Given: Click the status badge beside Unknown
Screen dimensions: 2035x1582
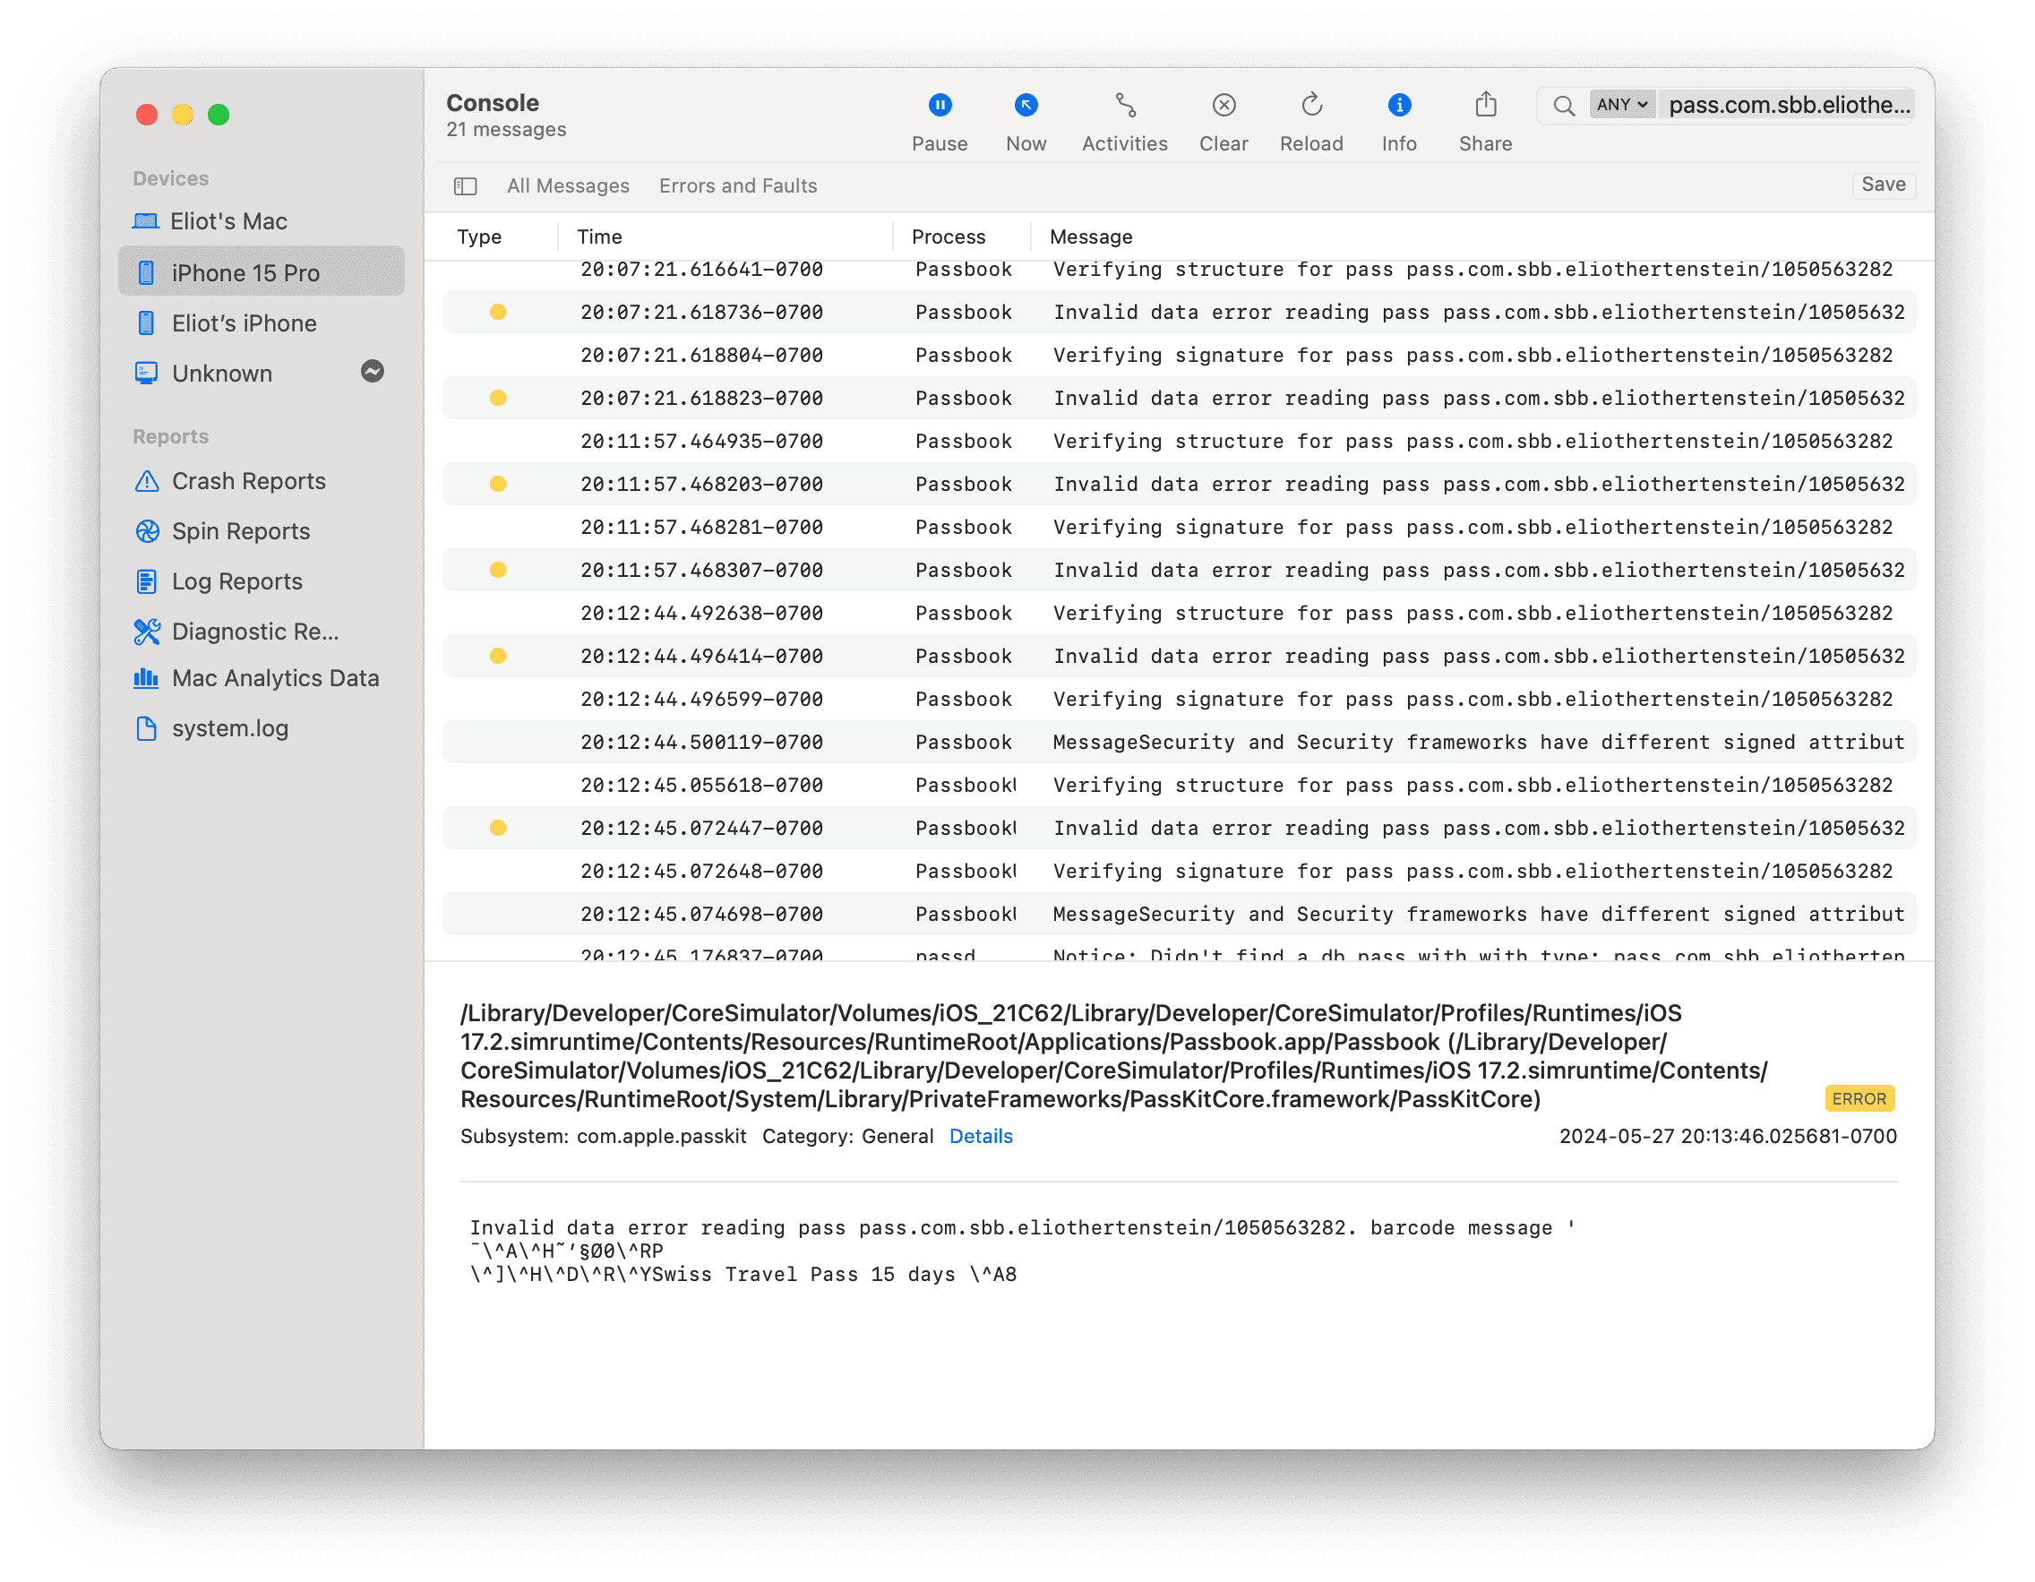Looking at the screenshot, I should (373, 372).
